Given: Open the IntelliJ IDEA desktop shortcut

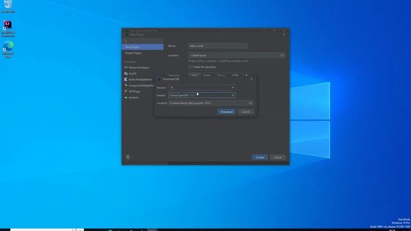Looking at the screenshot, I should tap(8, 29).
